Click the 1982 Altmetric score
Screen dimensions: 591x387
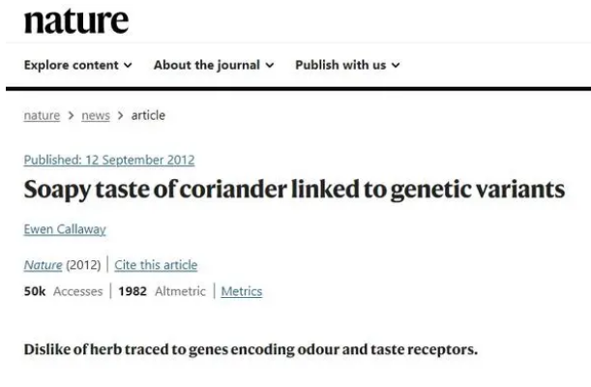point(163,291)
